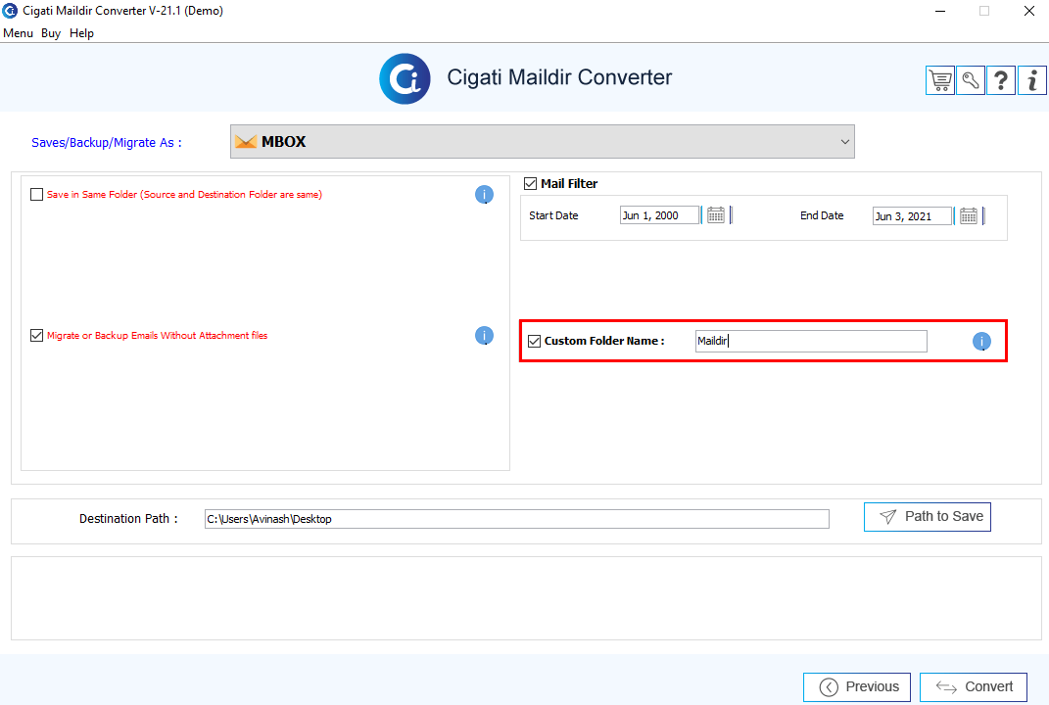Click the End Date label

pos(822,215)
